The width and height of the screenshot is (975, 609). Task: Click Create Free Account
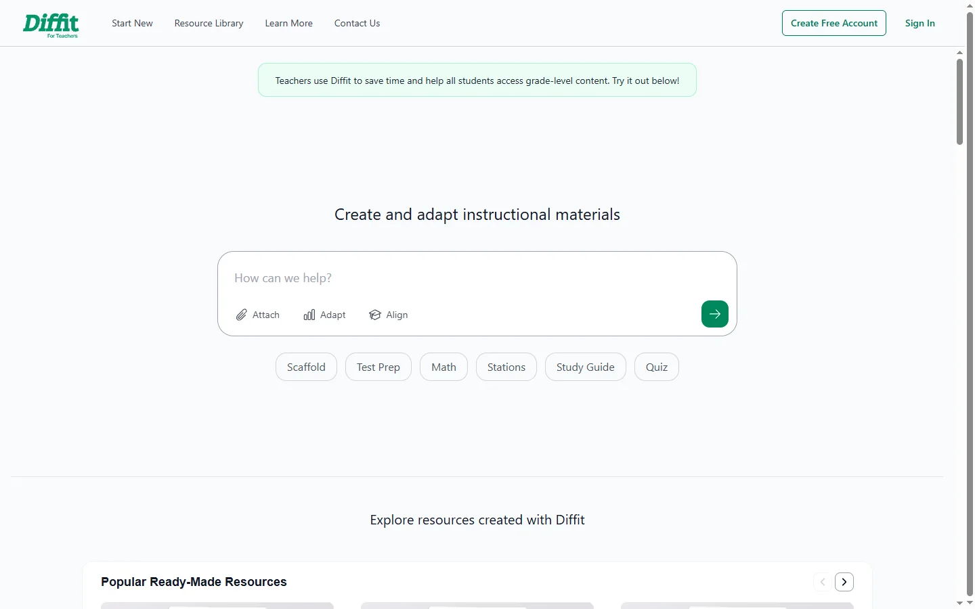click(833, 23)
